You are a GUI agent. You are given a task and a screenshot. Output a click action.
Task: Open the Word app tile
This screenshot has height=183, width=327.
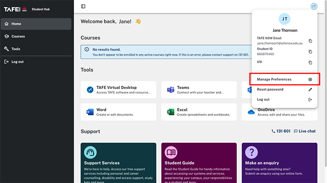pyautogui.click(x=118, y=112)
